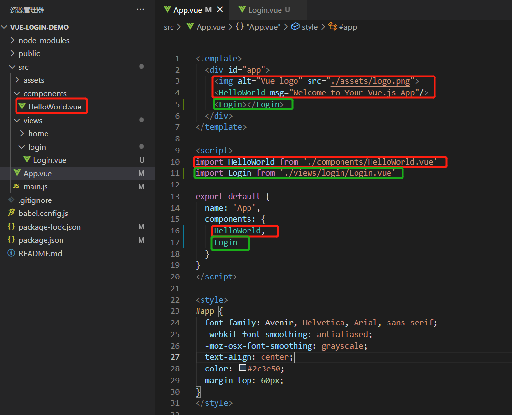Click src in the breadcrumb
Screen dimensions: 512x415
(x=169, y=27)
